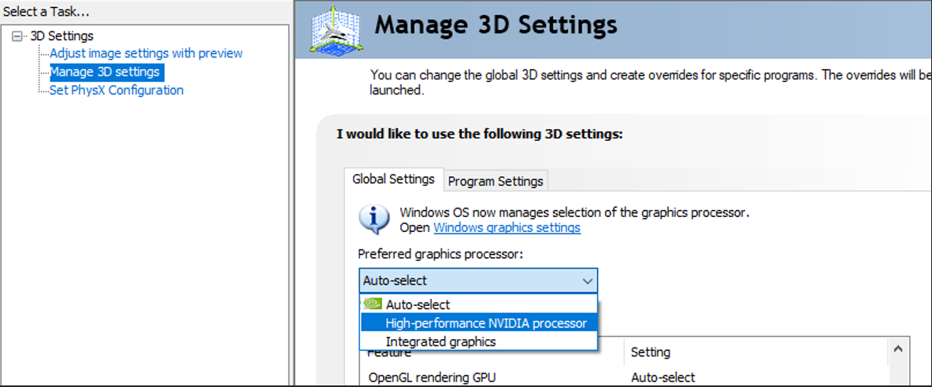Select Manage 3D settings in task tree

pos(105,72)
